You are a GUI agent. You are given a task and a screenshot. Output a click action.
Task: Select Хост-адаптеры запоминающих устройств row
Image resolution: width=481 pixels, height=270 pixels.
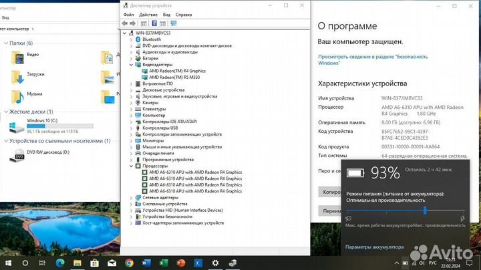coord(183,223)
